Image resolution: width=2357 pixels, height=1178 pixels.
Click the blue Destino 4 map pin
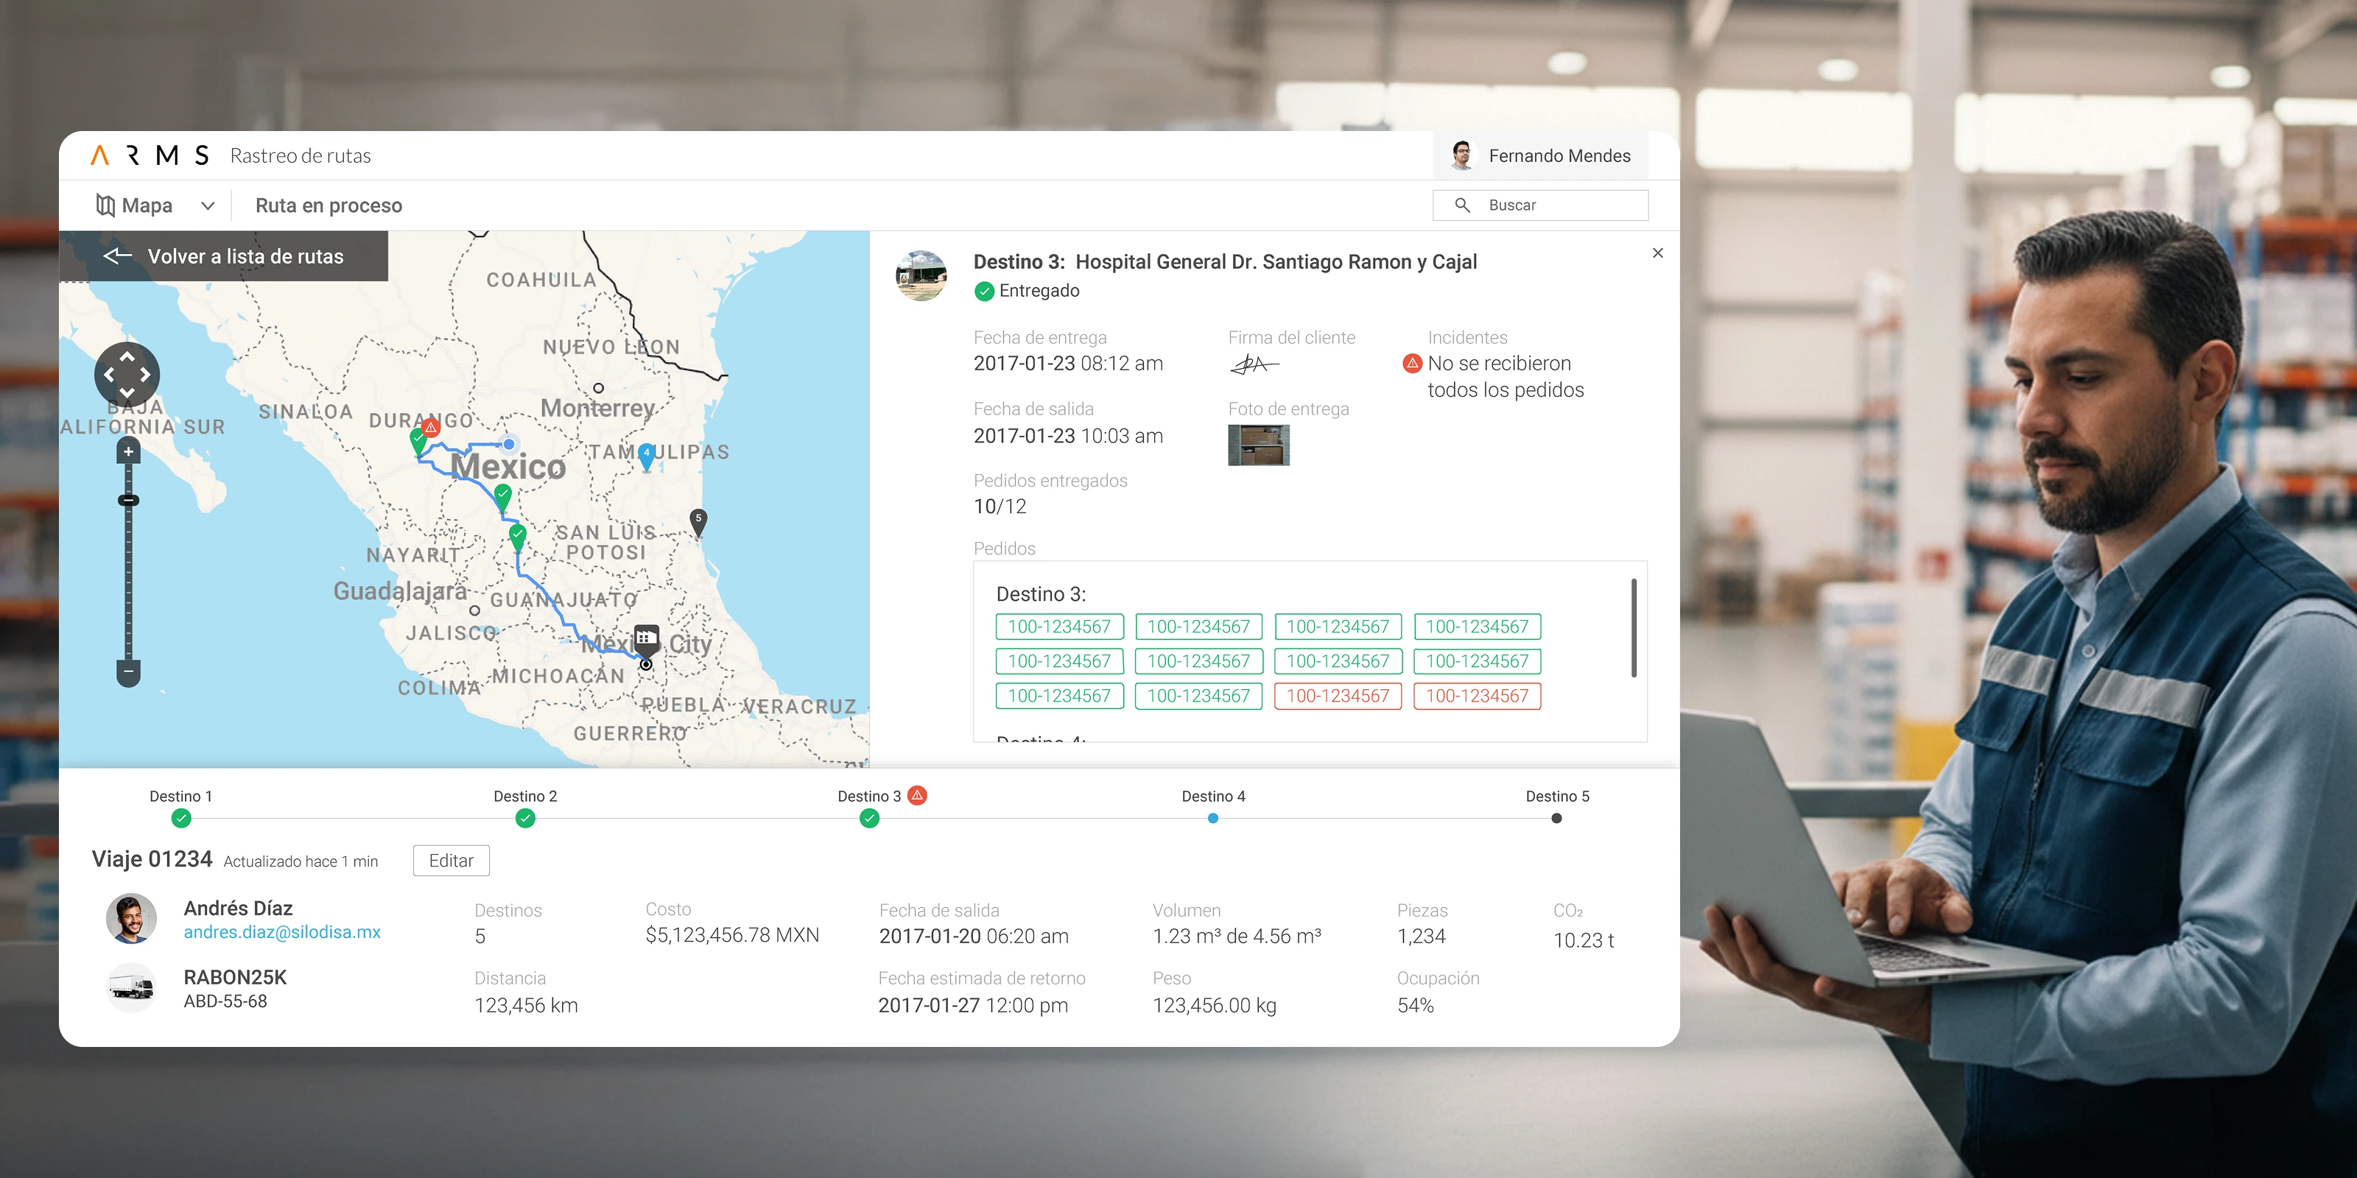click(x=647, y=454)
